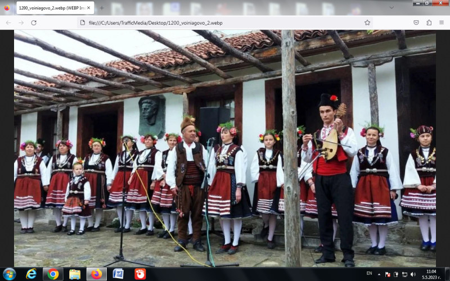Open the Save to Pocket icon
This screenshot has height=281, width=450.
(x=416, y=22)
